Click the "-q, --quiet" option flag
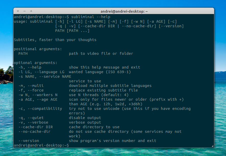This screenshot has width=226, height=156. tap(31, 118)
